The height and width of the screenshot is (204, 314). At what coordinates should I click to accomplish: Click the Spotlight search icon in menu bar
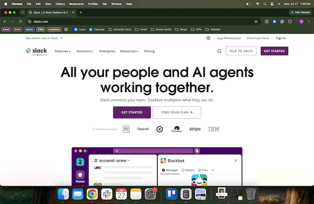tap(265, 4)
